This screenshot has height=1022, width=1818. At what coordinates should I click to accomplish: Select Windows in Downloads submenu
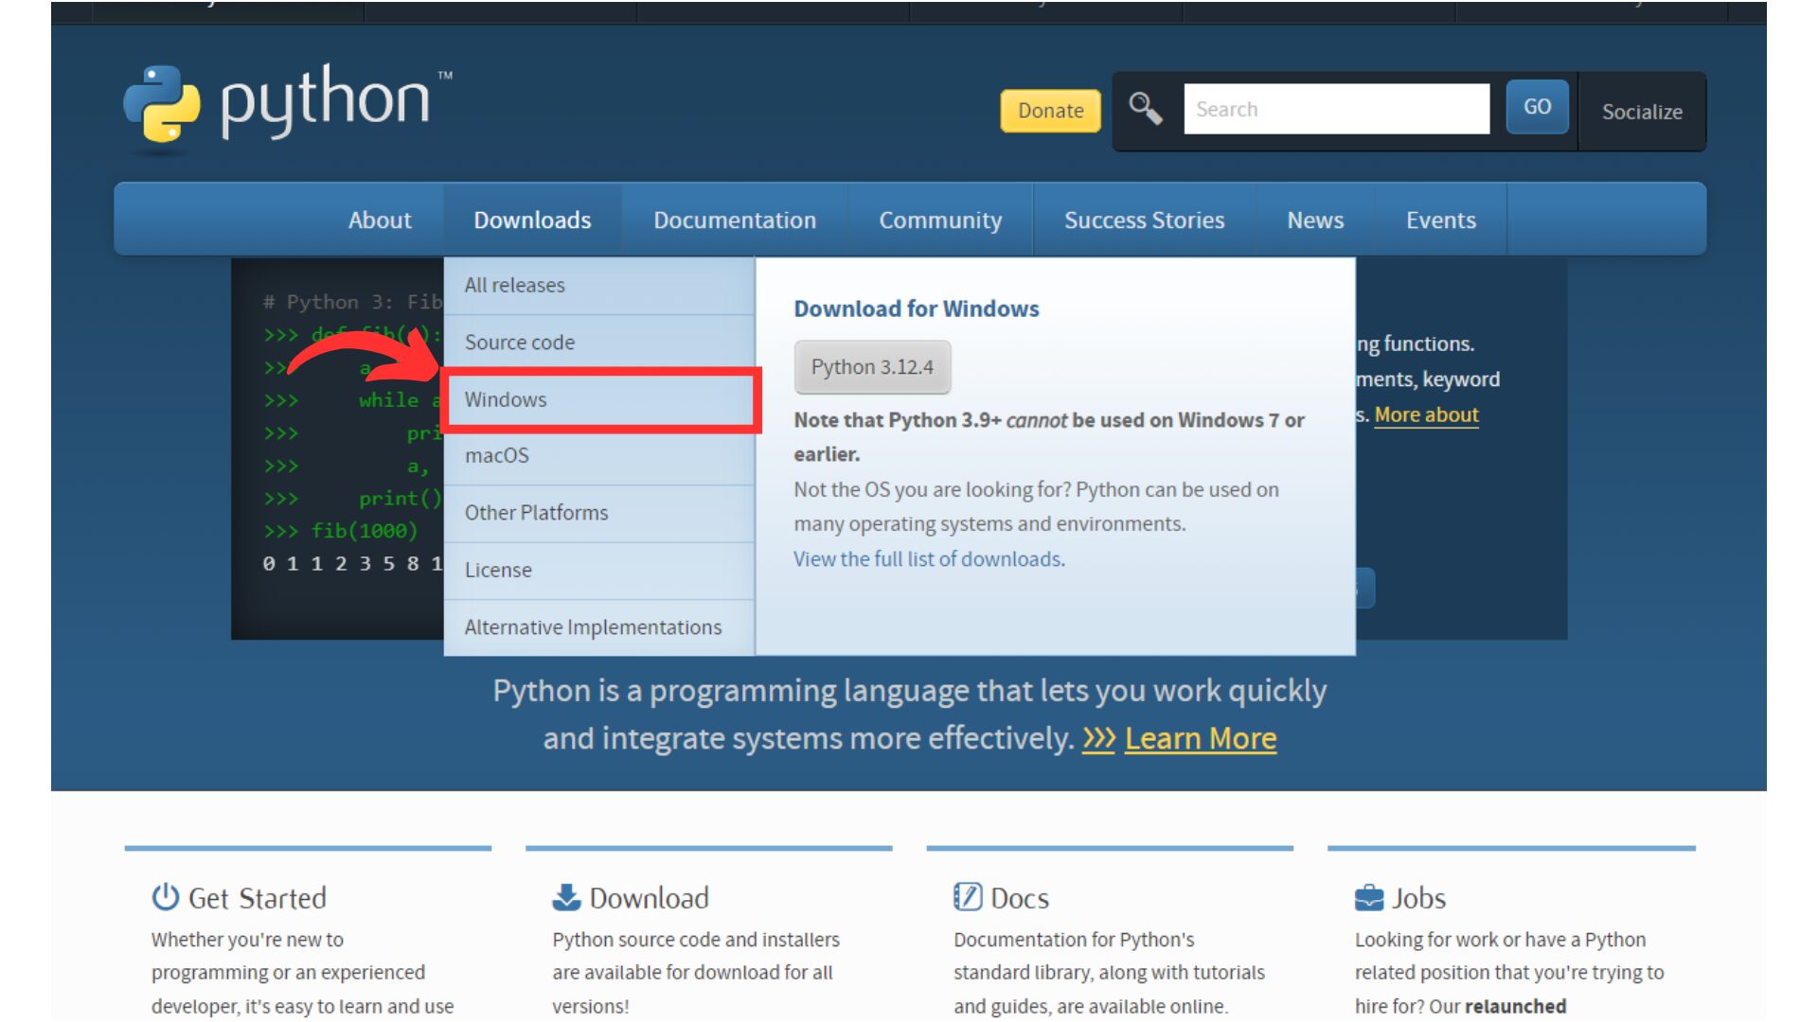point(506,399)
